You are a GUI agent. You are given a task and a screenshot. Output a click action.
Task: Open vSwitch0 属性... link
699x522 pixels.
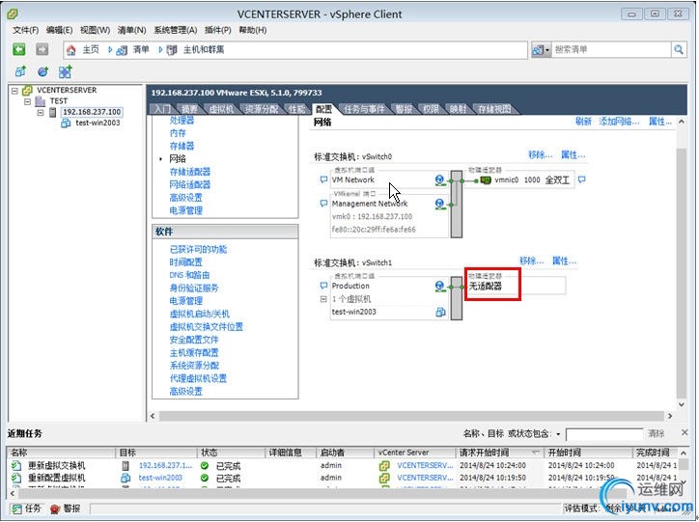coord(573,155)
